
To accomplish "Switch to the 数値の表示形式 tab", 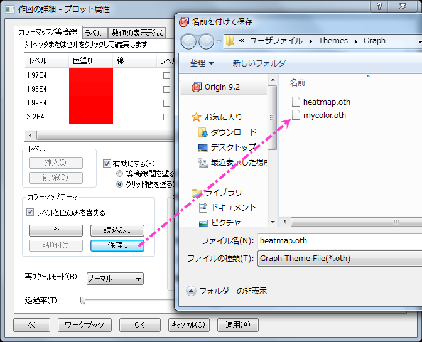I will [x=137, y=33].
